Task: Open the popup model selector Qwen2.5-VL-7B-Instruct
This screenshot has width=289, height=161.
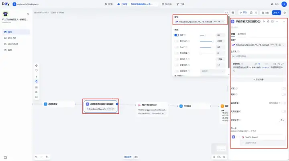Action: click(x=200, y=22)
